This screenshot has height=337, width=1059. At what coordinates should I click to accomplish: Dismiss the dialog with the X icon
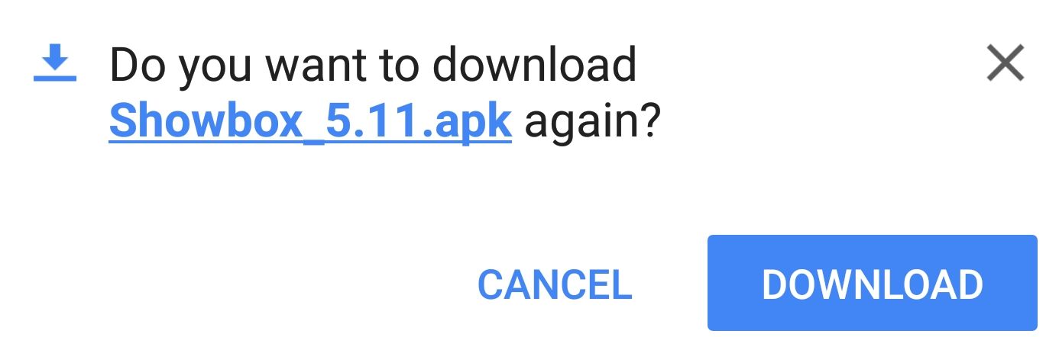pyautogui.click(x=1005, y=63)
